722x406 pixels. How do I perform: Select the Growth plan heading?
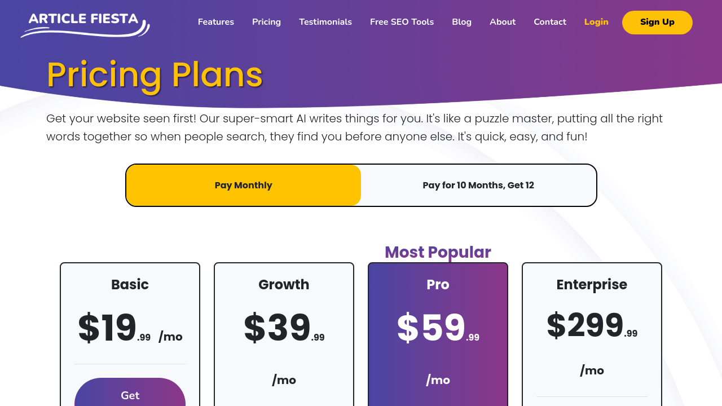click(284, 285)
